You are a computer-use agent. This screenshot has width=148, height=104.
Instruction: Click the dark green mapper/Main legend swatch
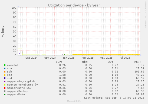click(x=5, y=94)
